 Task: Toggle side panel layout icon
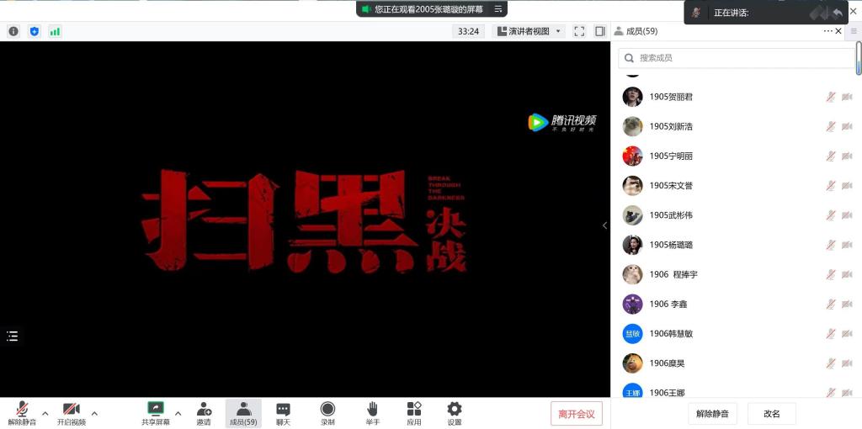tap(600, 31)
